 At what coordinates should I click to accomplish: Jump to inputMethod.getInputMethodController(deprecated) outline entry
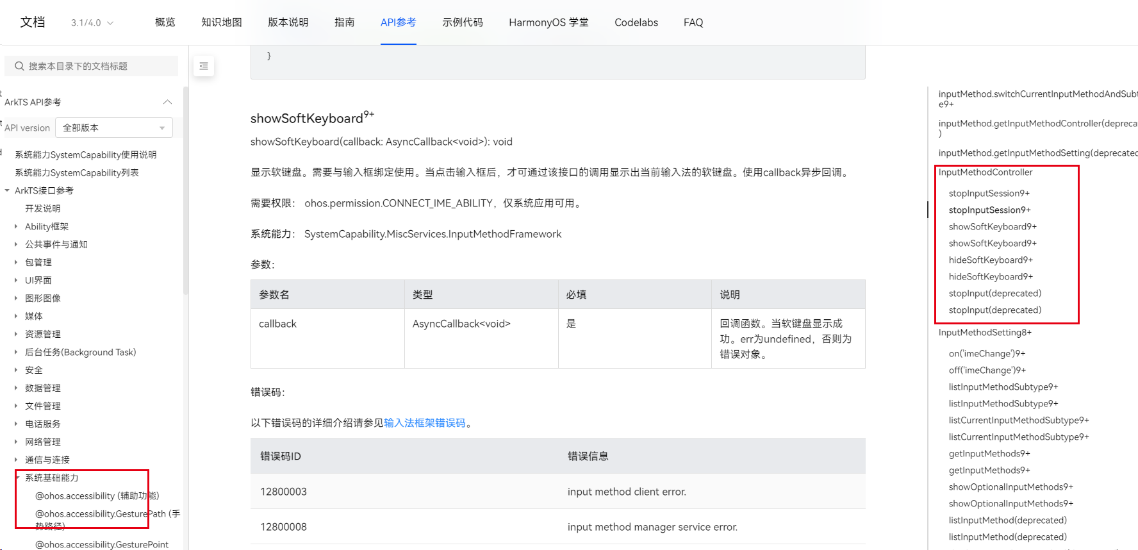click(x=1038, y=128)
